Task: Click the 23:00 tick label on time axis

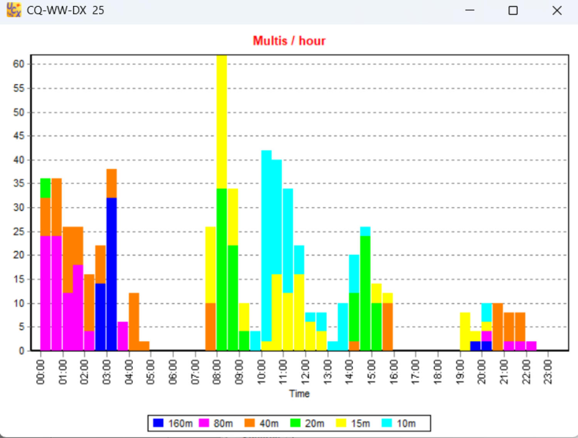Action: 548,372
